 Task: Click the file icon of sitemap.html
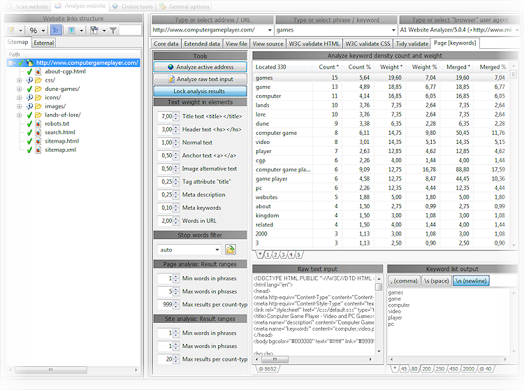pyautogui.click(x=38, y=141)
